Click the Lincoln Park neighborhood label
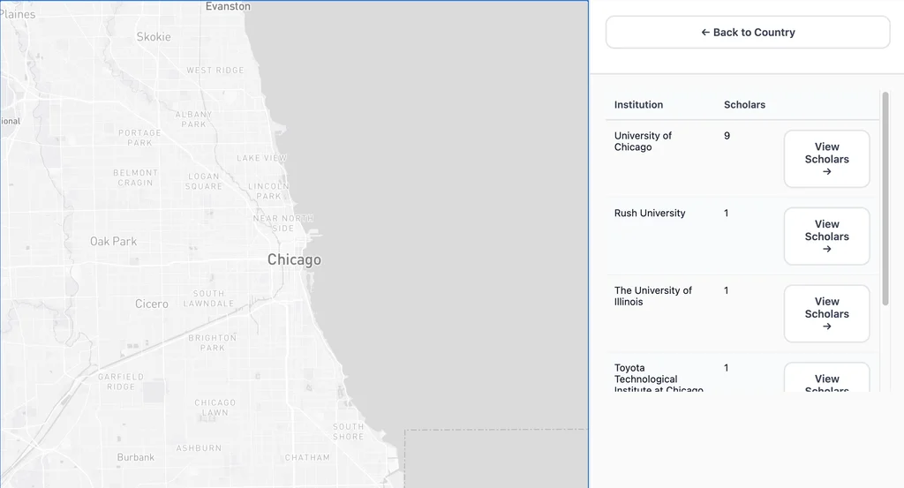 coord(268,191)
